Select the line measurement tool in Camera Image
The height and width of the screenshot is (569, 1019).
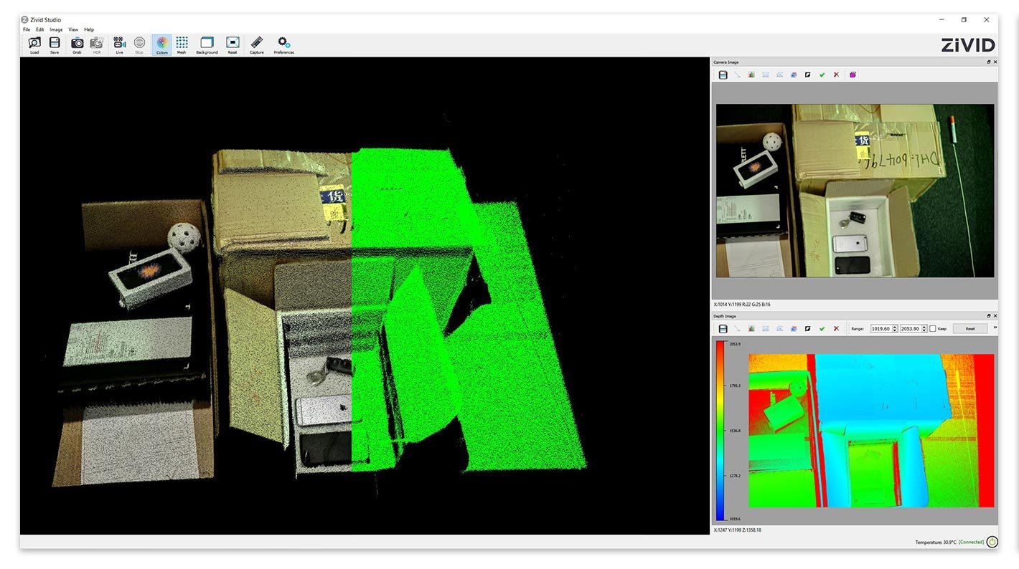(x=737, y=75)
